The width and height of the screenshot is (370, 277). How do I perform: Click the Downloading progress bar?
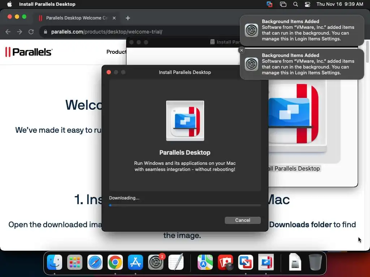pos(185,205)
